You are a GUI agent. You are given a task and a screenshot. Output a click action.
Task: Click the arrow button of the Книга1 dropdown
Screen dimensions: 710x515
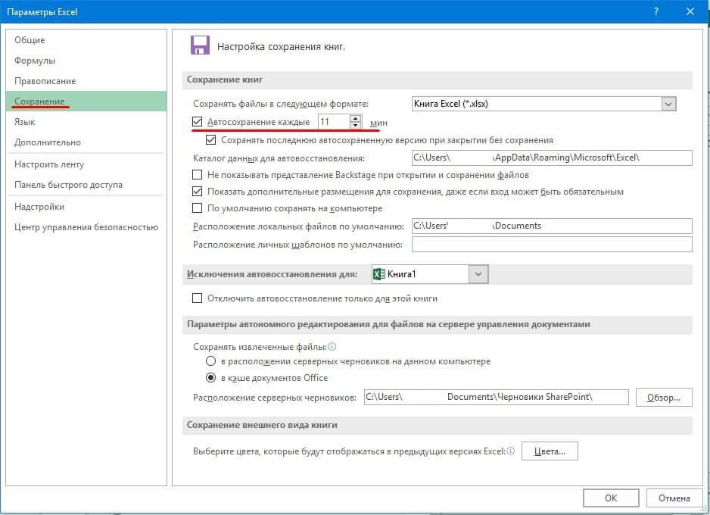[478, 274]
